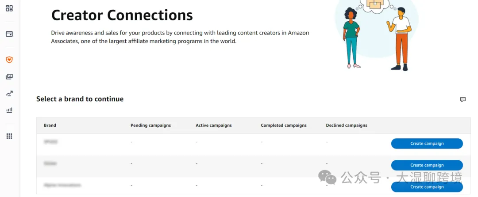Open the image gallery sidebar icon
Image resolution: width=478 pixels, height=197 pixels.
pos(9,76)
